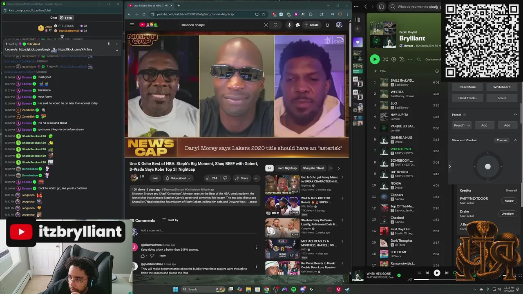The image size is (523, 294).
Task: Open a new Chrome tab
Action: pos(178,6)
